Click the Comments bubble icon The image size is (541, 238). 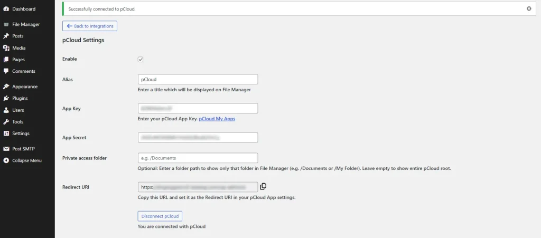pos(6,71)
